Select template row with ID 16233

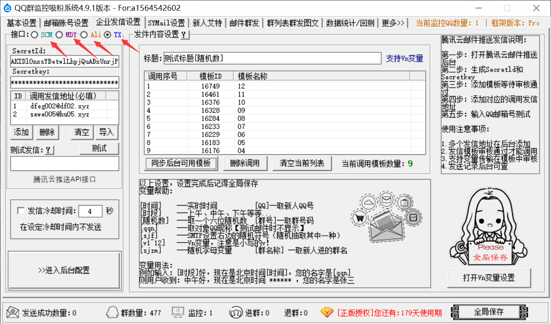click(285, 127)
